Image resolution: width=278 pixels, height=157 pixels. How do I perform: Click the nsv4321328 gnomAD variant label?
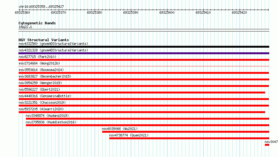pos(53,50)
